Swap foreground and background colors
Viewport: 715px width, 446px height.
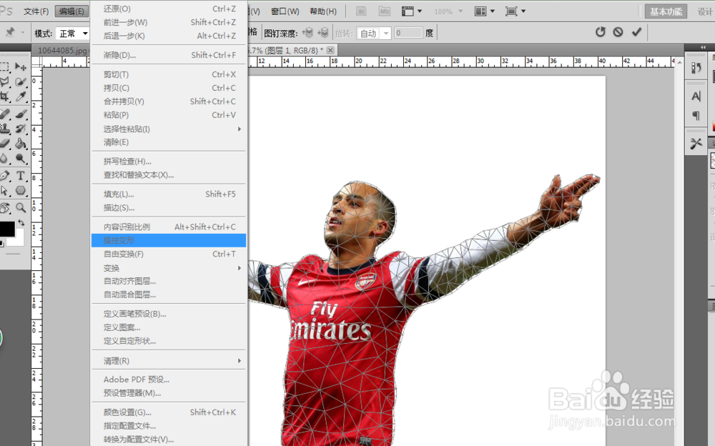(x=21, y=222)
